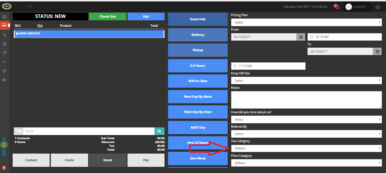Open the Home icon in sidebar
The width and height of the screenshot is (386, 173).
point(4,16)
